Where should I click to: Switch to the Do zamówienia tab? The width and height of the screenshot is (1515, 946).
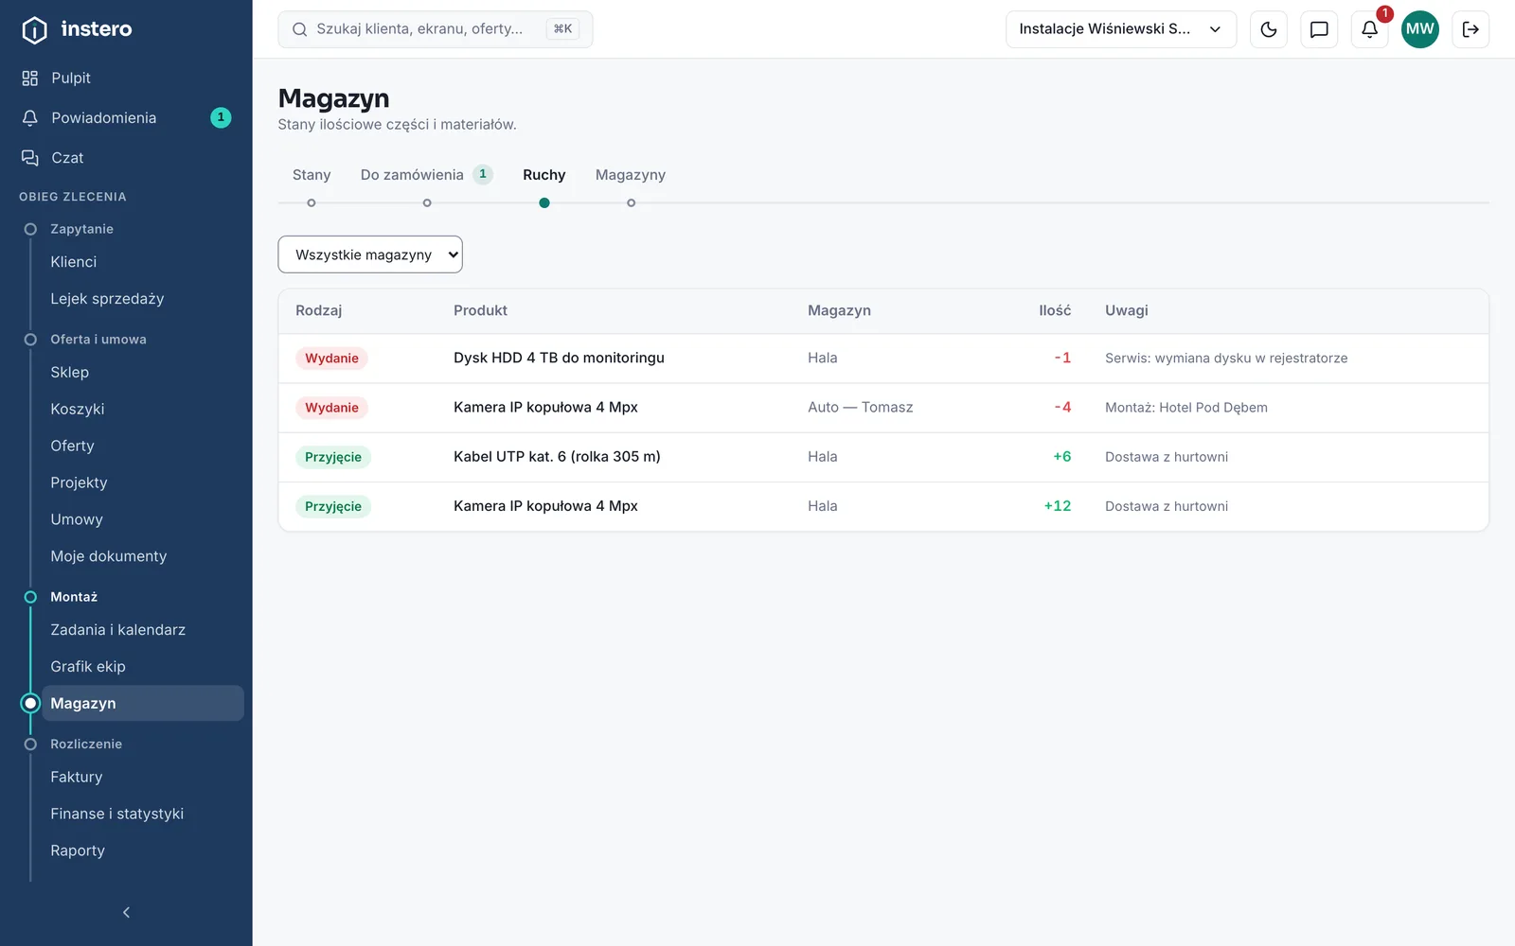(426, 175)
